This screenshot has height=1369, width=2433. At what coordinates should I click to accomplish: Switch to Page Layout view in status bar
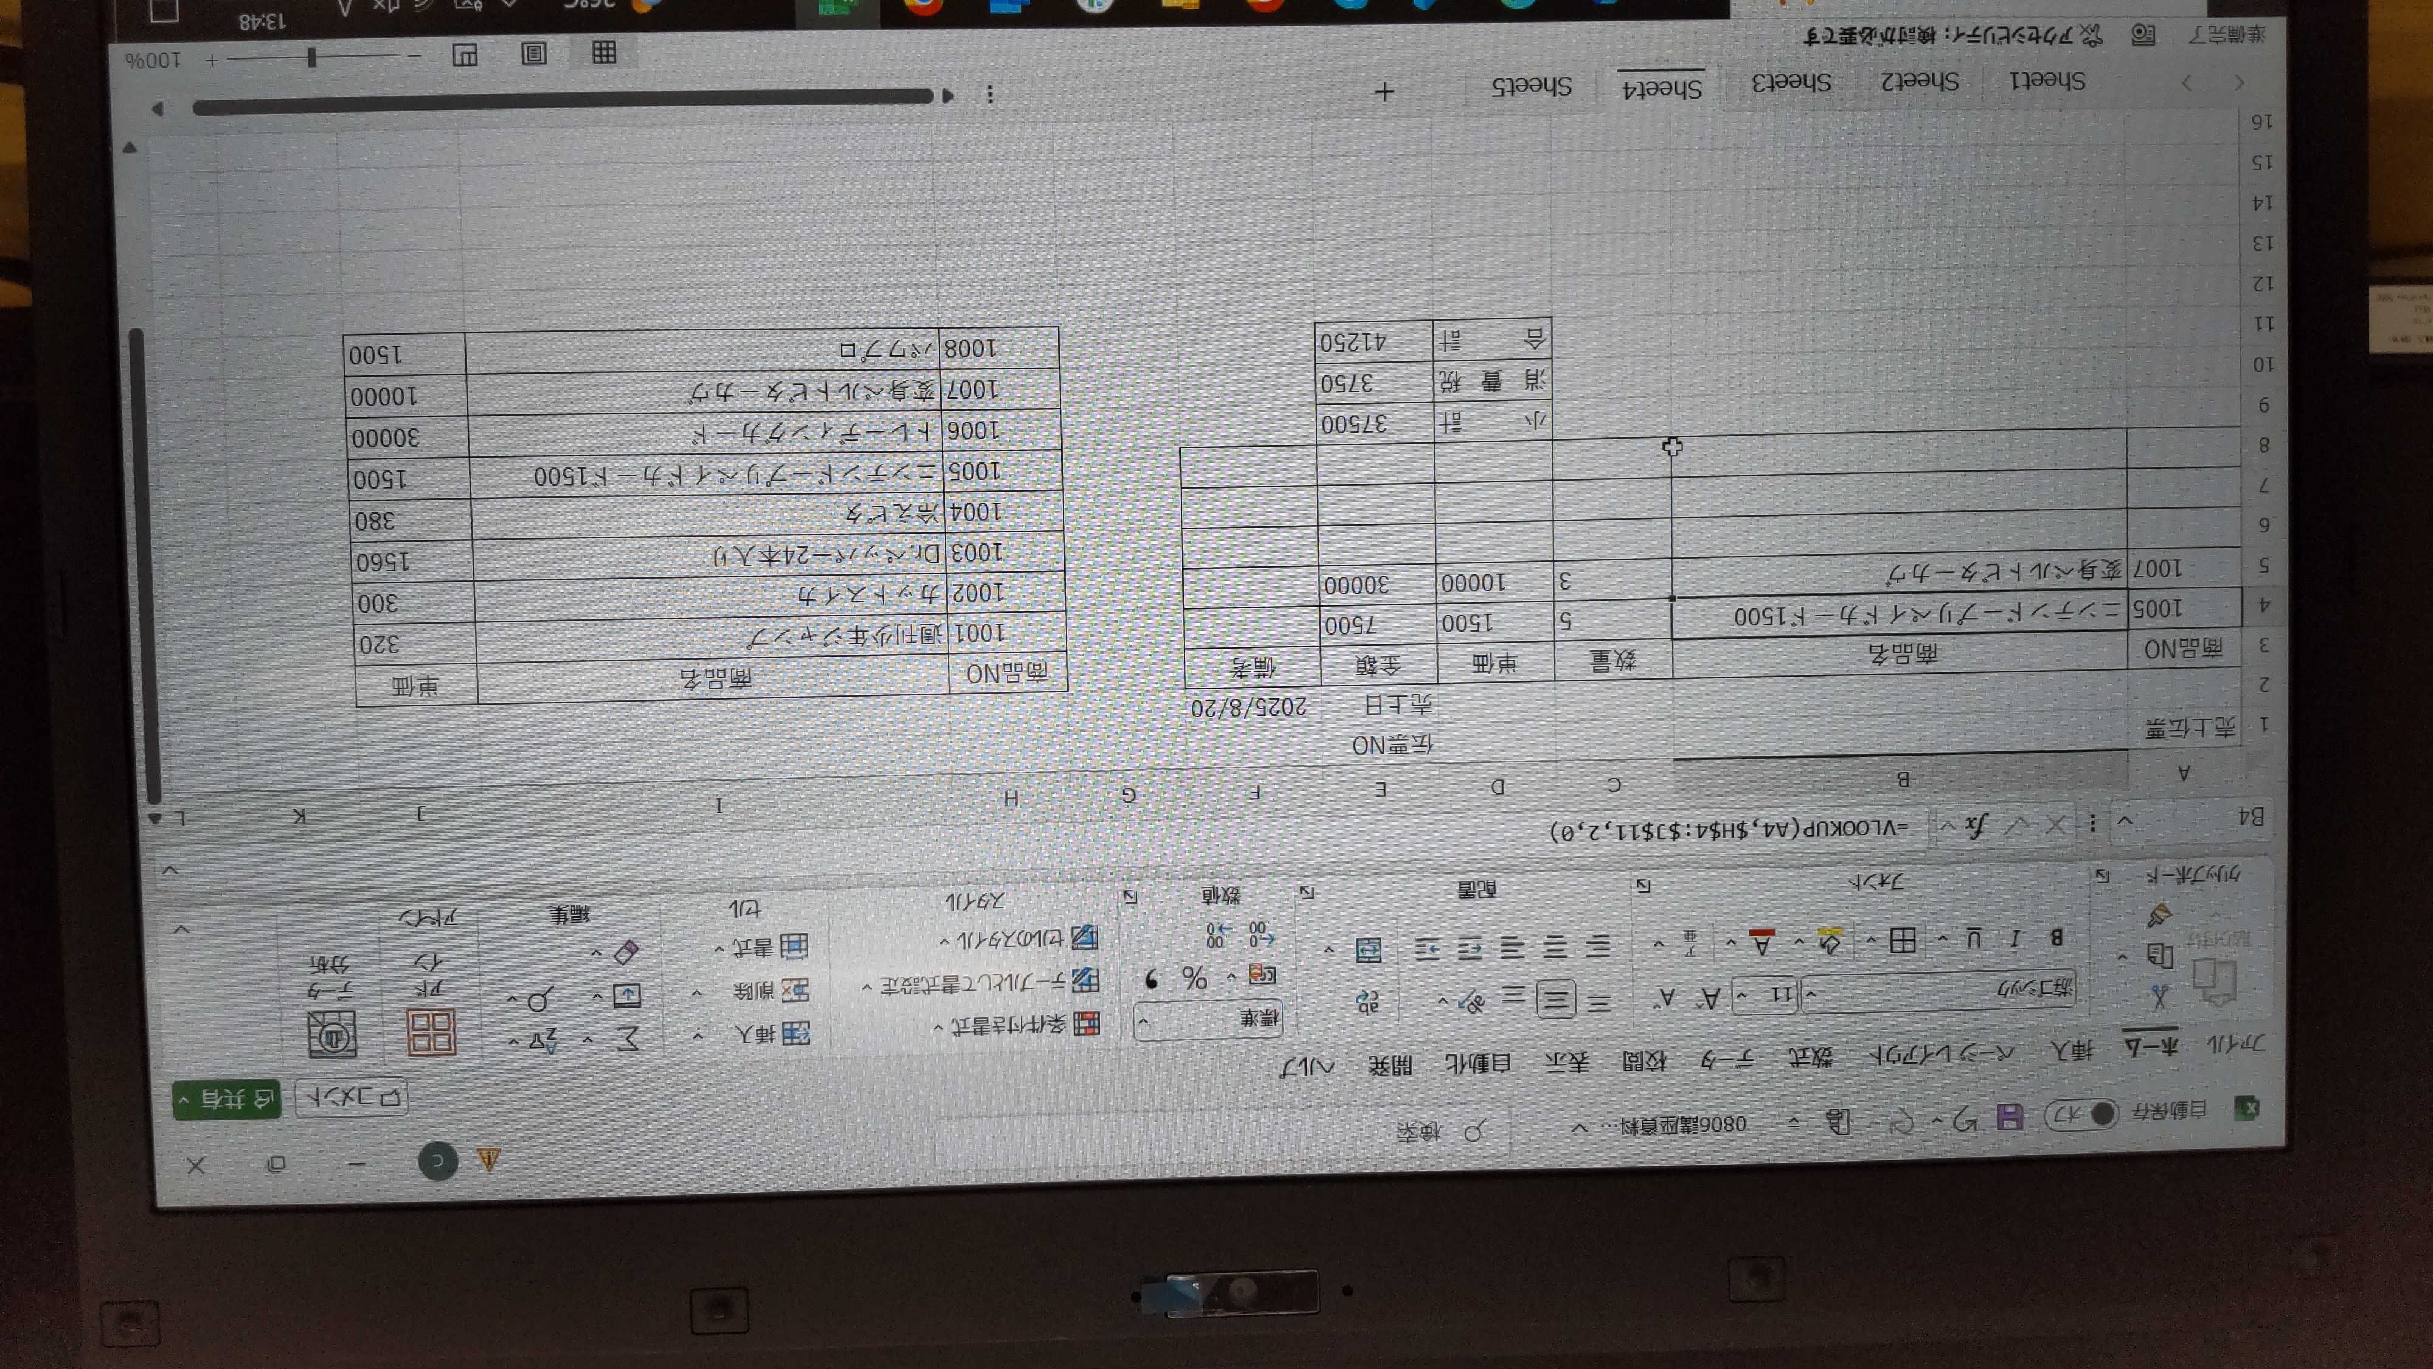click(533, 53)
